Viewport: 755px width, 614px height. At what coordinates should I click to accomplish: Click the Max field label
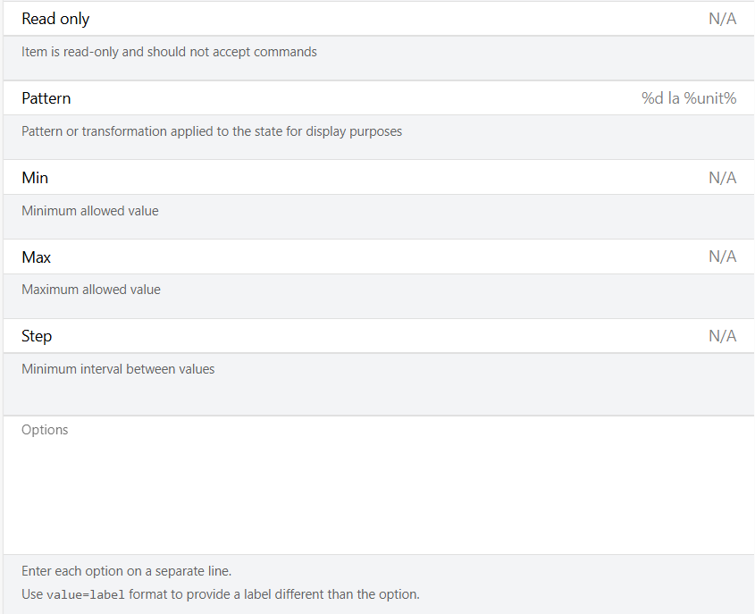37,257
